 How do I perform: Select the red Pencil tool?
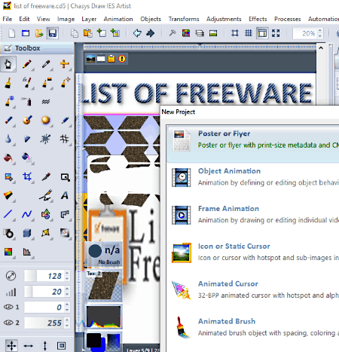pyautogui.click(x=27, y=64)
